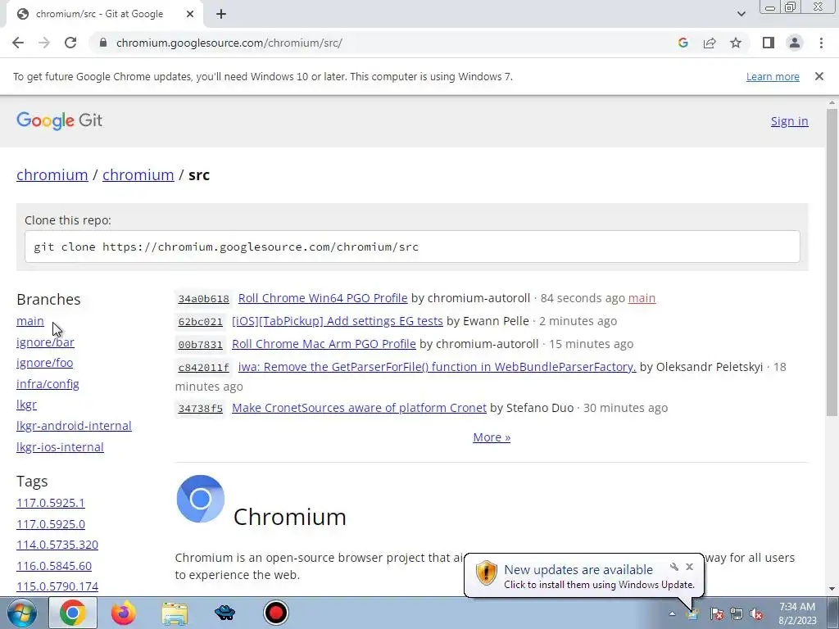Click the browser forward arrow

[44, 43]
